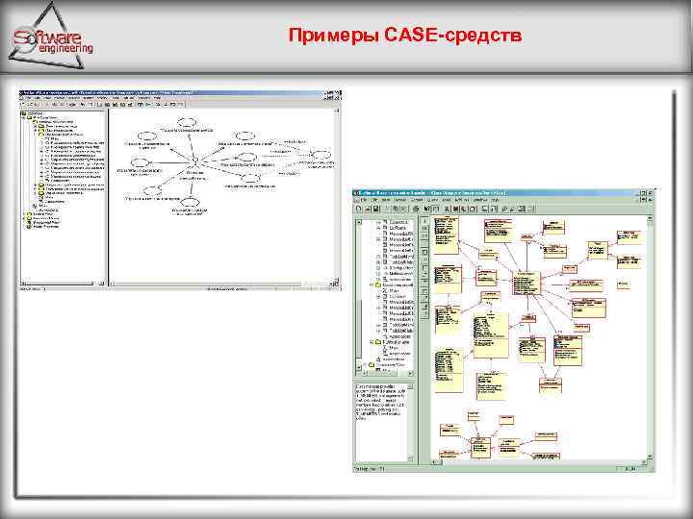The height and width of the screenshot is (519, 693).
Task: Click Open icon in class diagram window toolbar
Action: (368, 209)
